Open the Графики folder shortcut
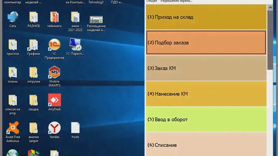 click(x=34, y=46)
